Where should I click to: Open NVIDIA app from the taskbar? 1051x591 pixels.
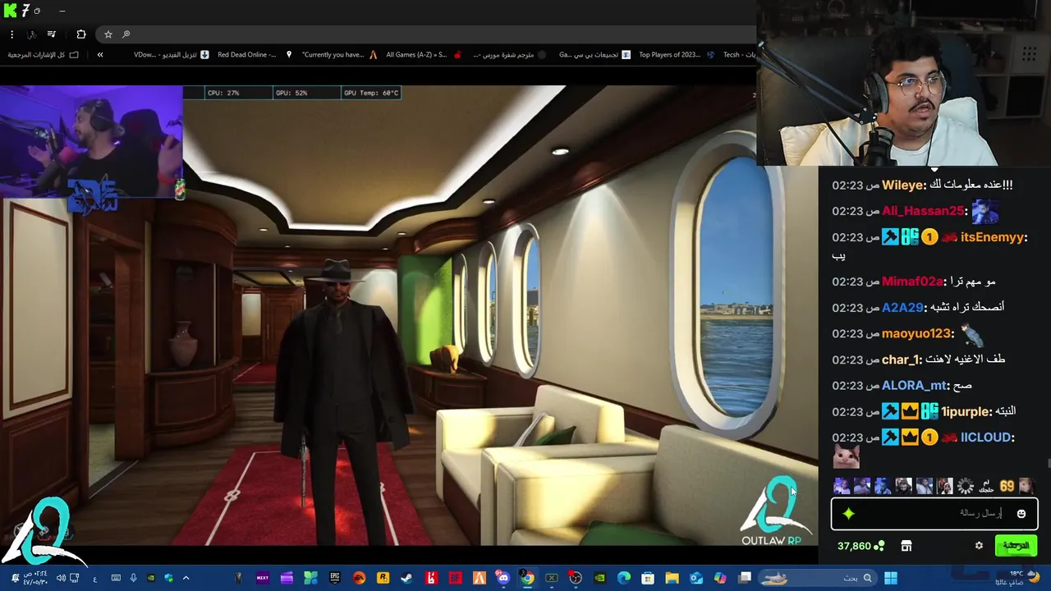599,578
